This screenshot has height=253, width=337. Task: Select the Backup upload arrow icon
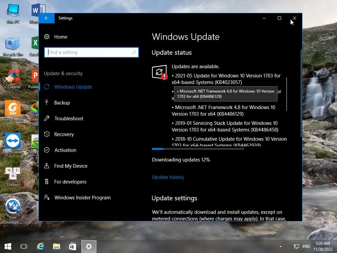coord(47,103)
